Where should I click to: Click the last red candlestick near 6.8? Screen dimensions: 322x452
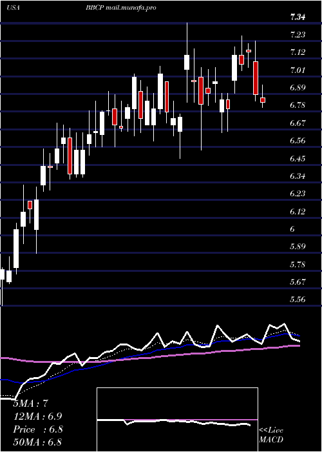(x=263, y=100)
